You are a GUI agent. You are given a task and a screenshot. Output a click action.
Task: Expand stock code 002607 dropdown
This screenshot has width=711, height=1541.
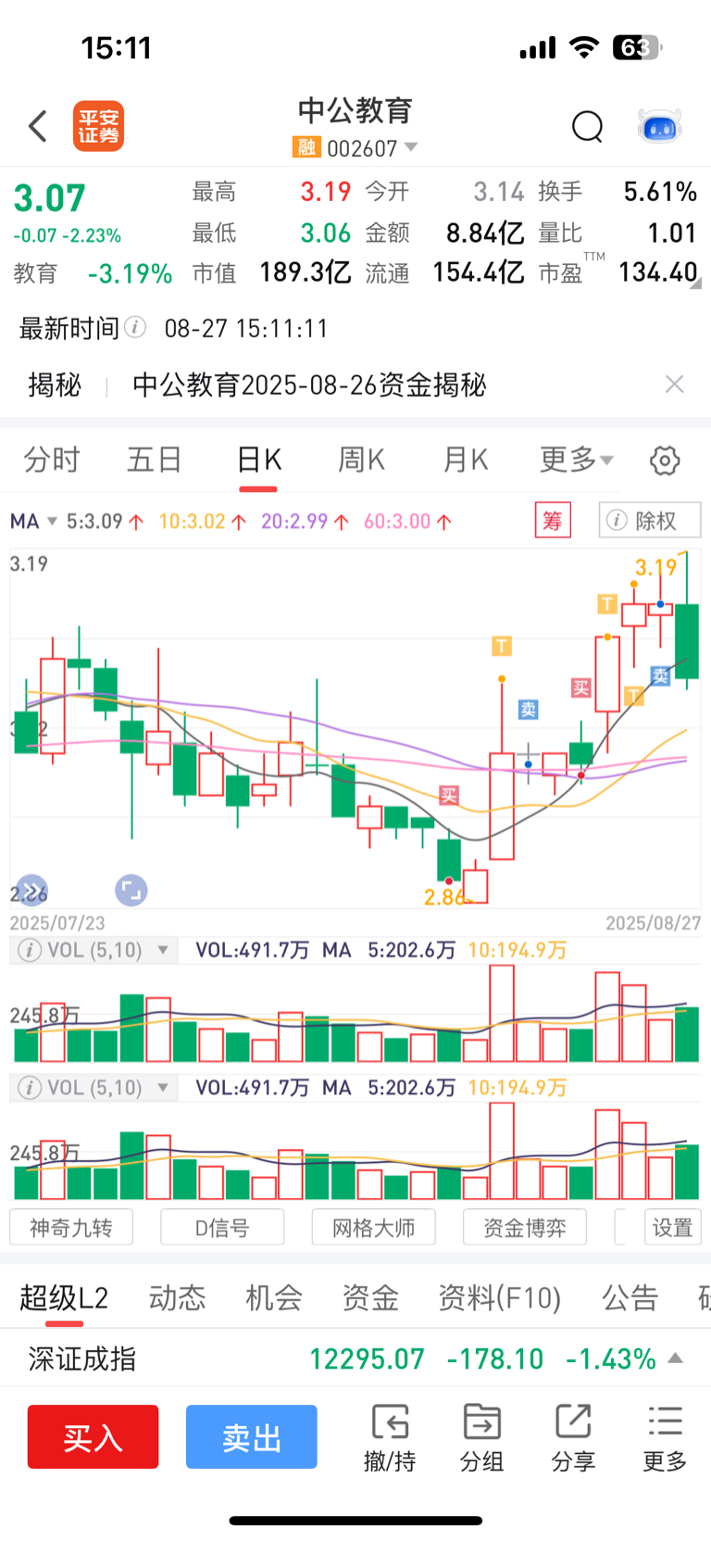[411, 147]
